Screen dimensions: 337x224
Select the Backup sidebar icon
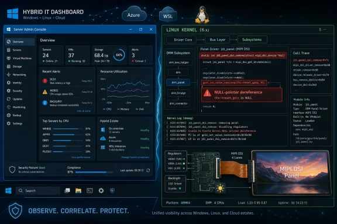[x=9, y=116]
